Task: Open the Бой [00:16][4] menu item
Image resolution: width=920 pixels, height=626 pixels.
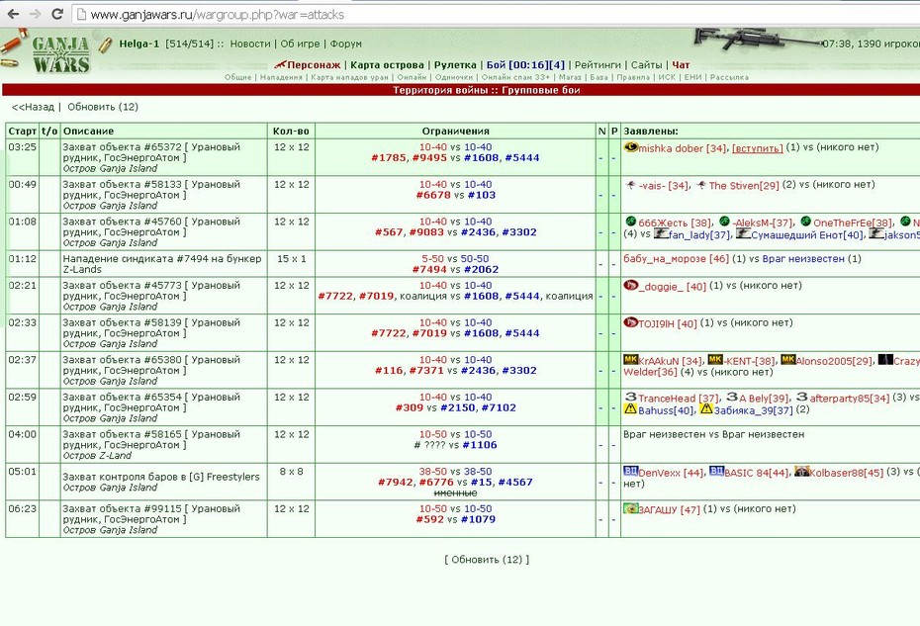Action: [525, 65]
